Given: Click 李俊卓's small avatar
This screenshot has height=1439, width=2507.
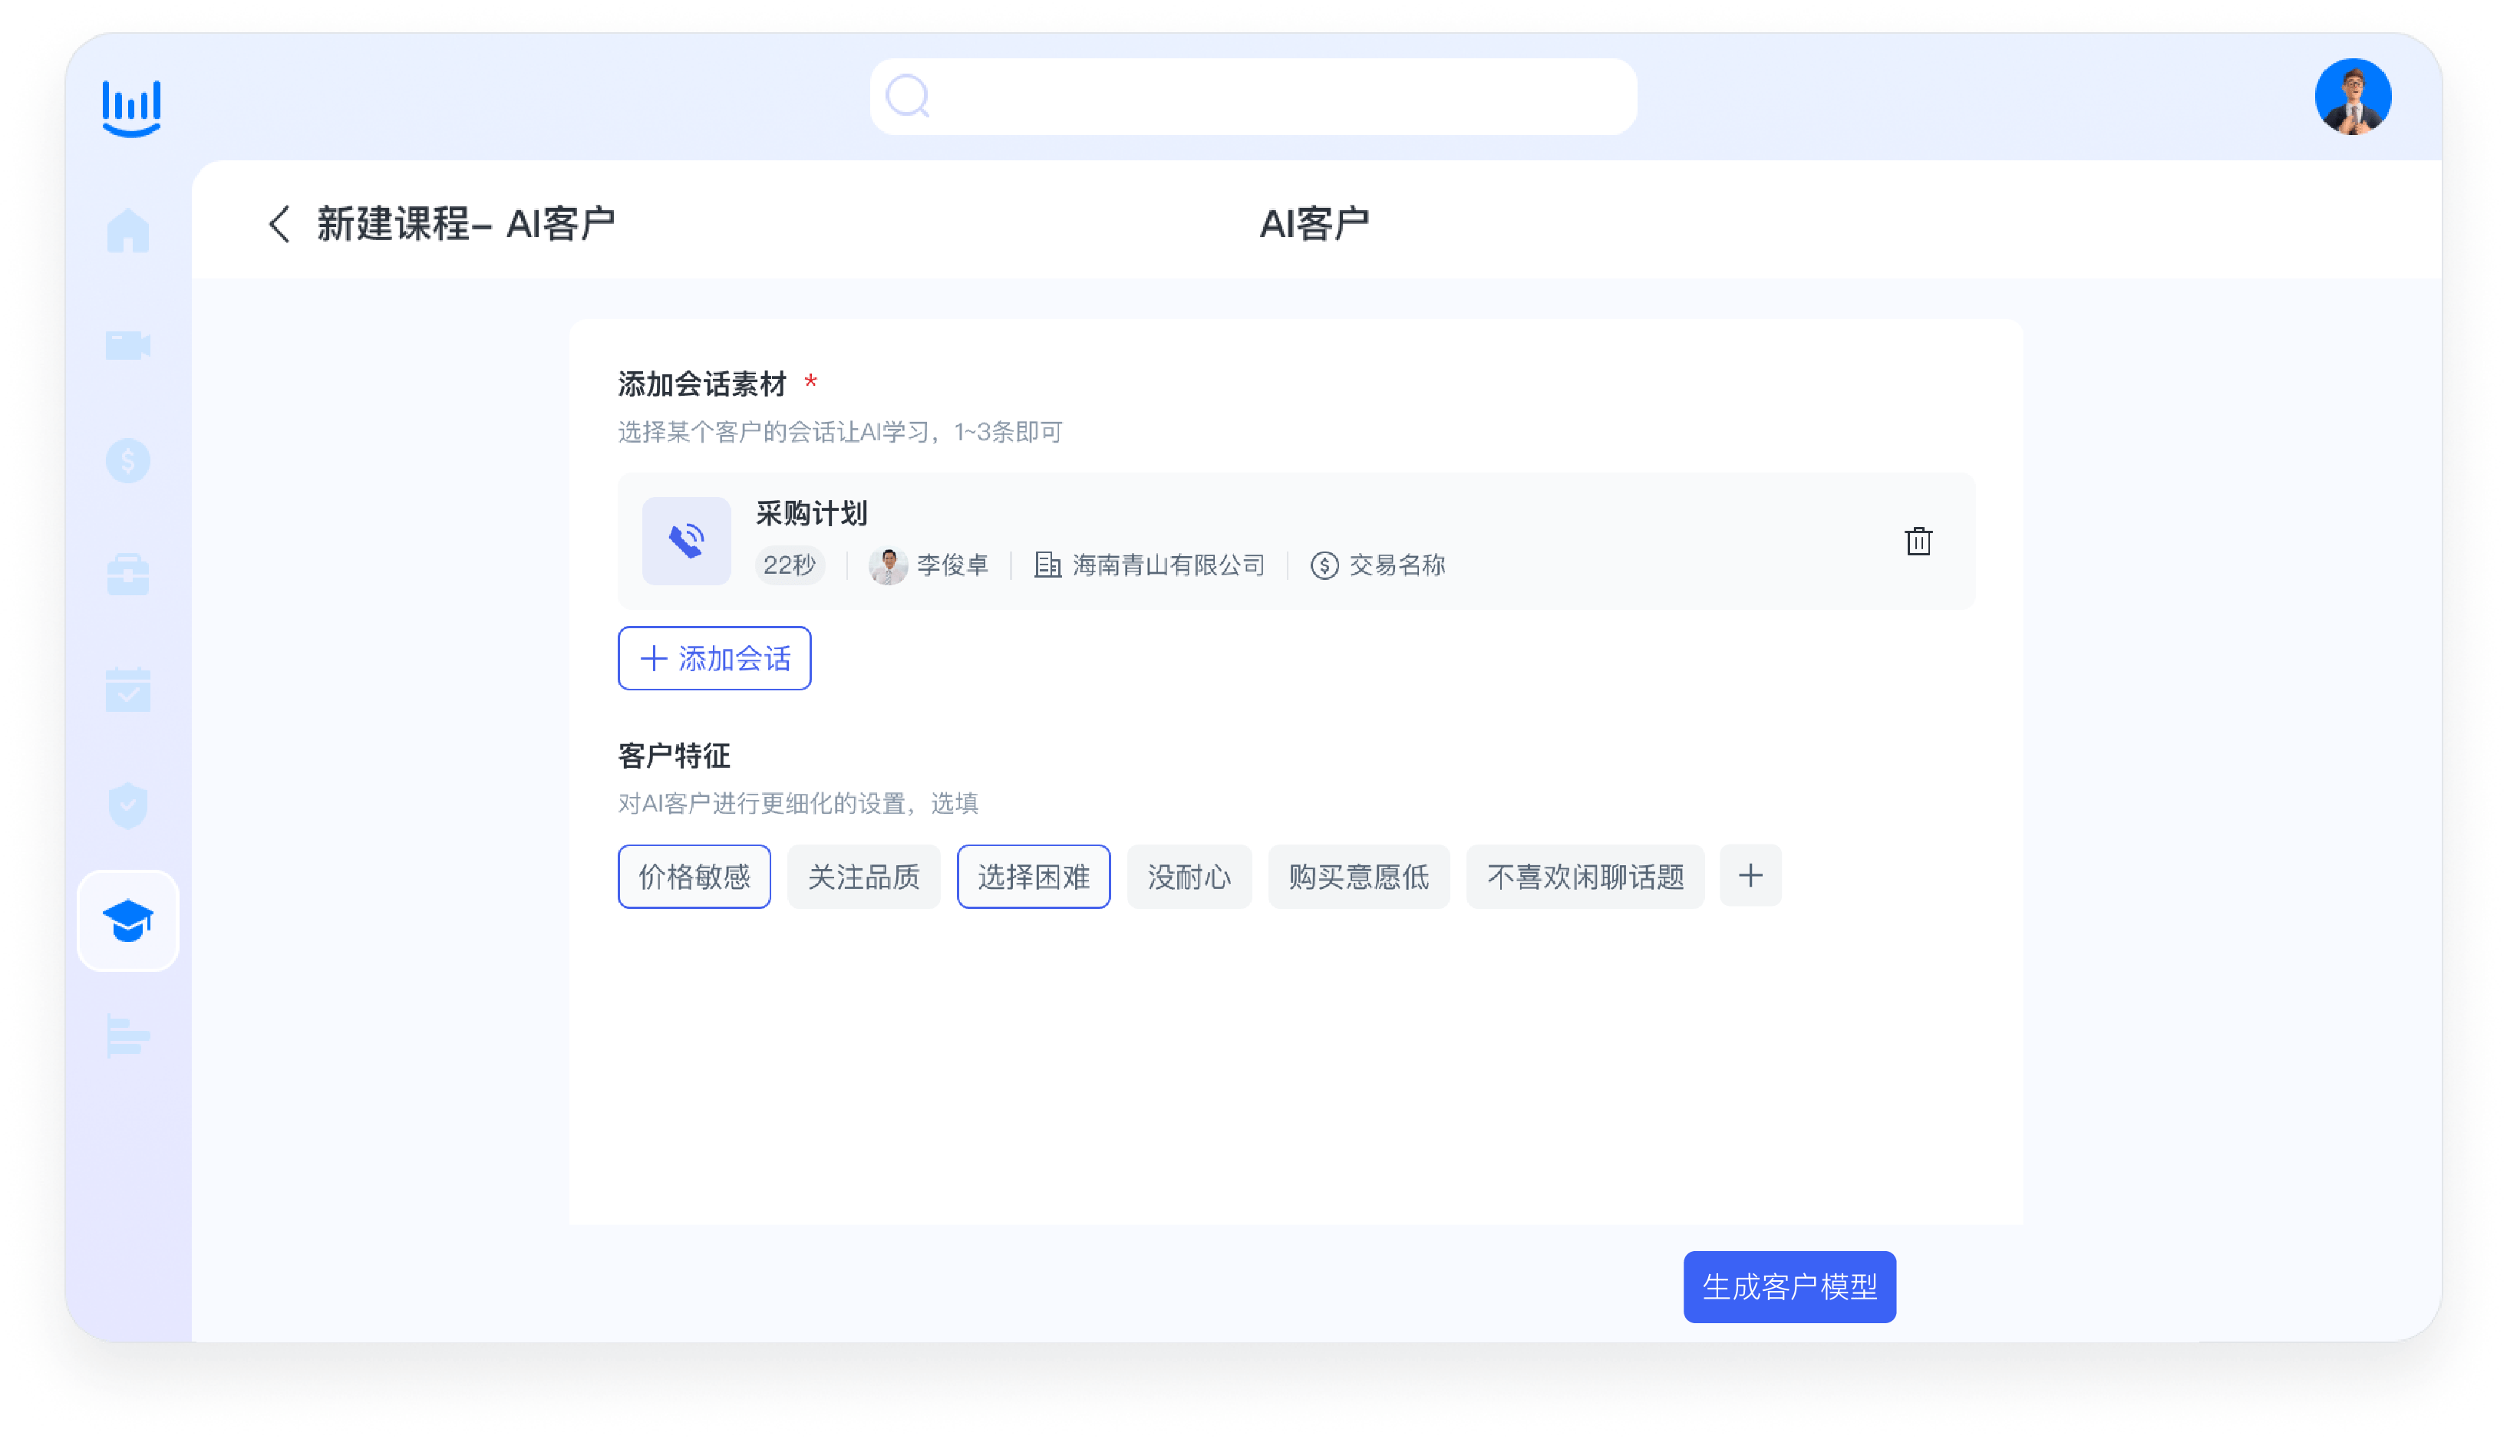Looking at the screenshot, I should pos(888,565).
